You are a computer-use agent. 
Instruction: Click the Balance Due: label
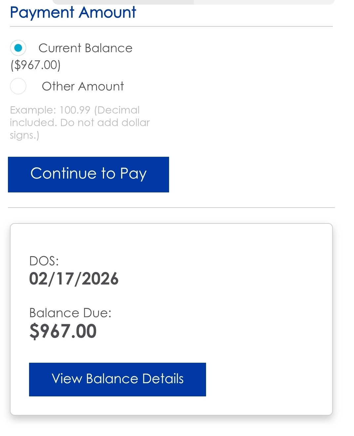point(70,313)
